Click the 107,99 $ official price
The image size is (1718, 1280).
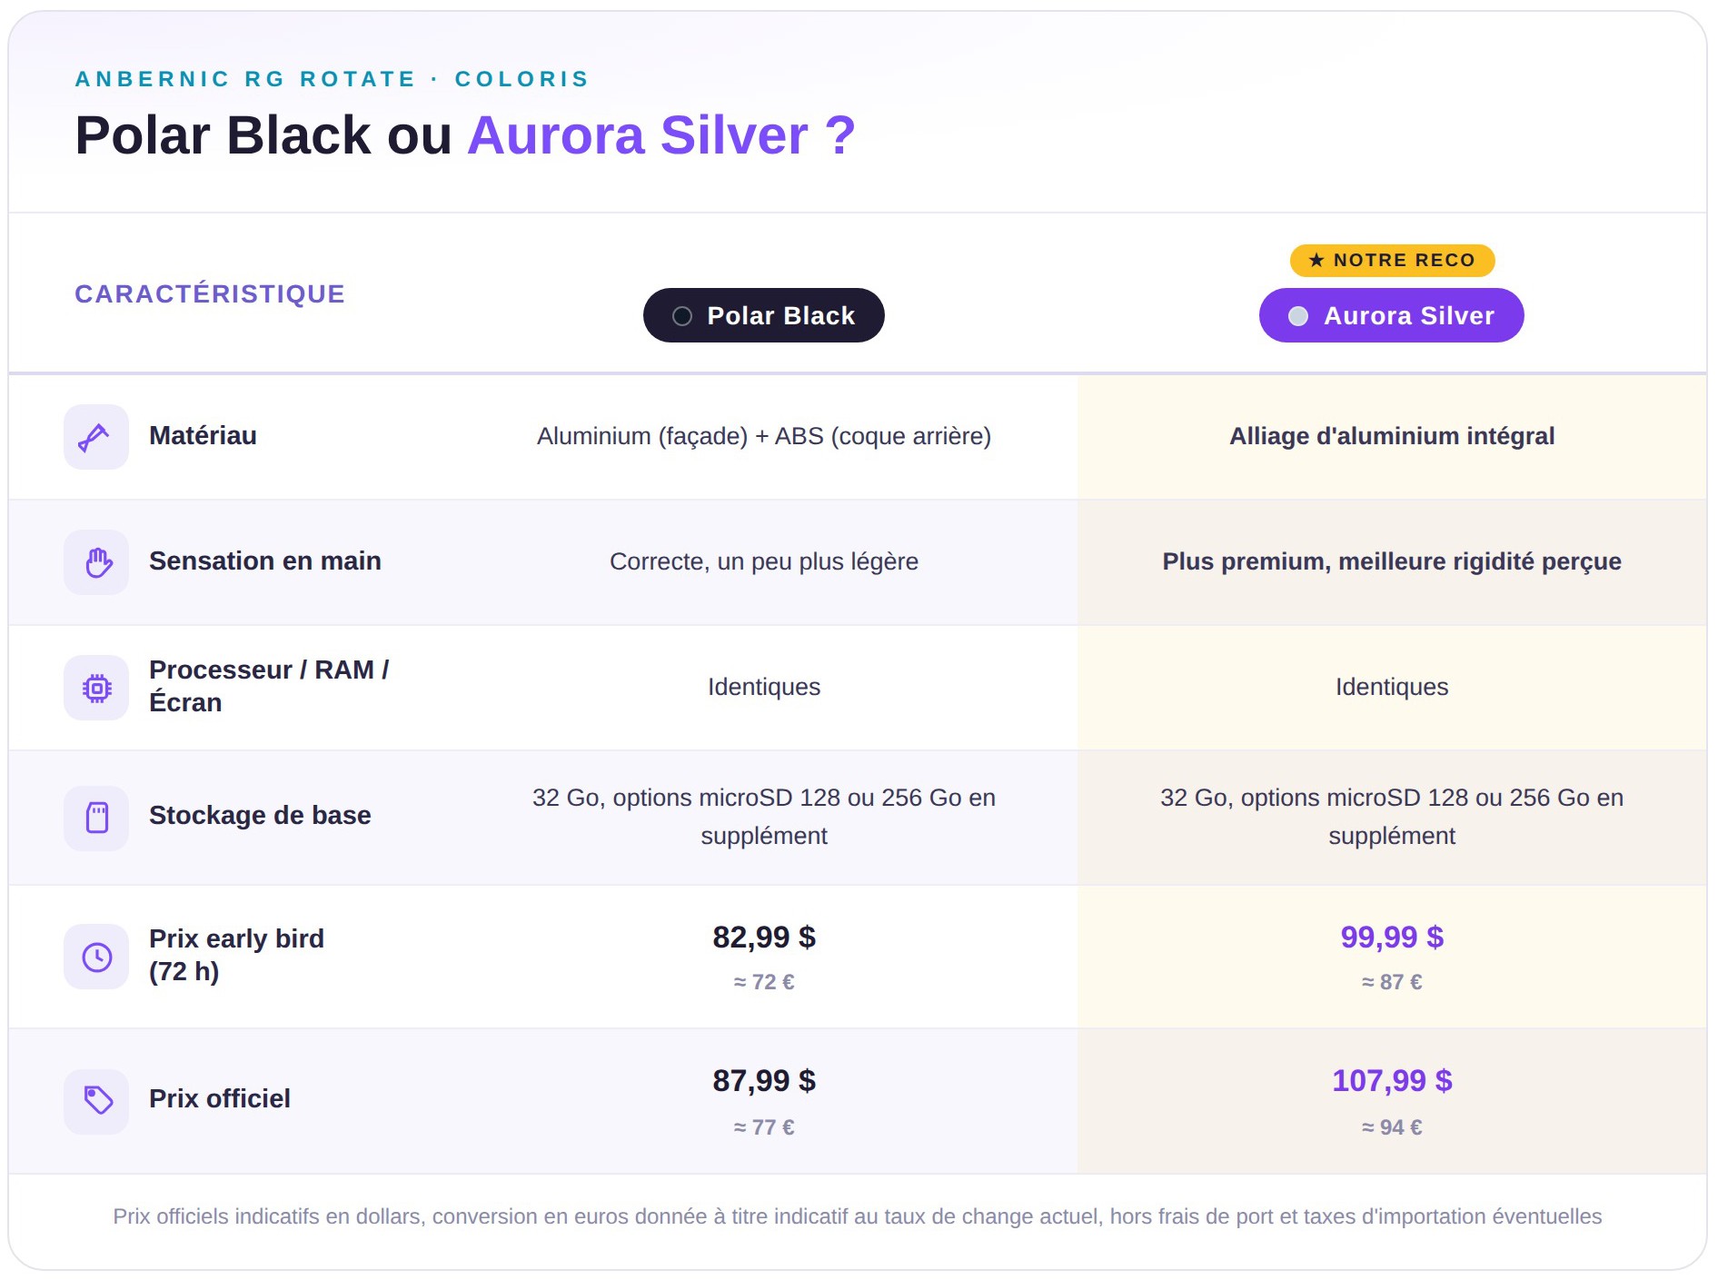pyautogui.click(x=1392, y=1080)
